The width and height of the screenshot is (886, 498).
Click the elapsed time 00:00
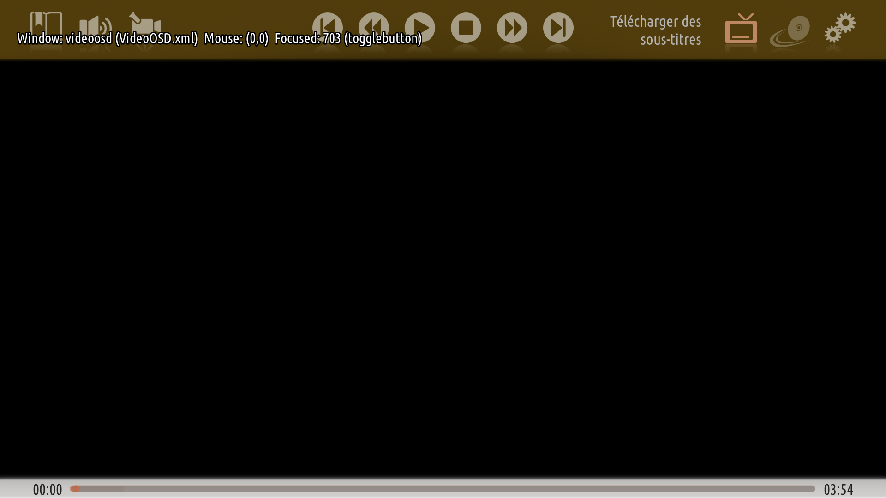pos(48,490)
